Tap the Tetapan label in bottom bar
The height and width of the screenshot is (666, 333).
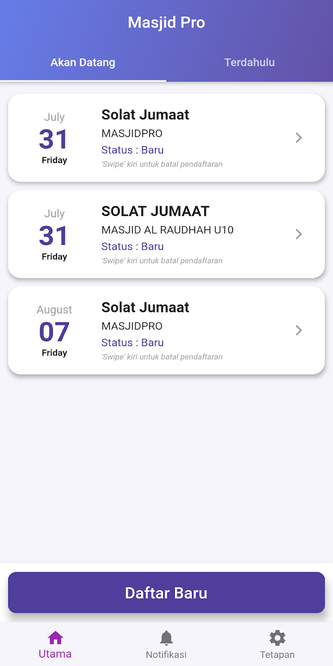click(277, 654)
